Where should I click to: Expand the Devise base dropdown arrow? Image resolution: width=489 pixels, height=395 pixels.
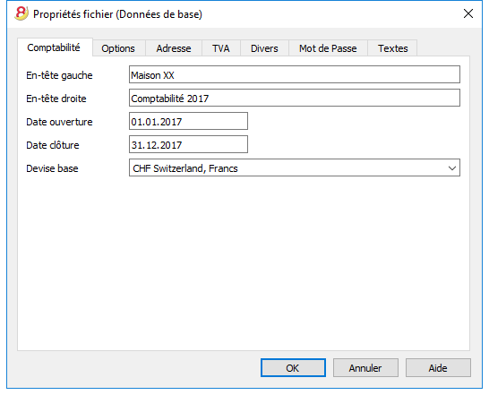[452, 168]
